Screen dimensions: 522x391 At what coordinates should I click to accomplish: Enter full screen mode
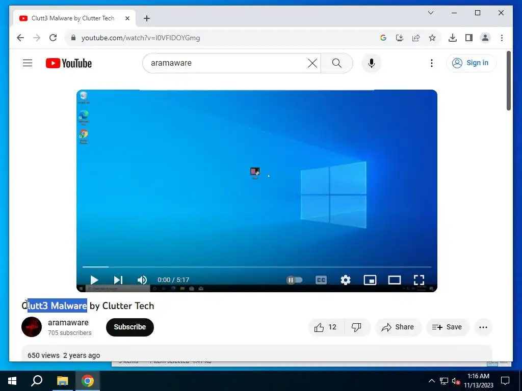point(419,280)
